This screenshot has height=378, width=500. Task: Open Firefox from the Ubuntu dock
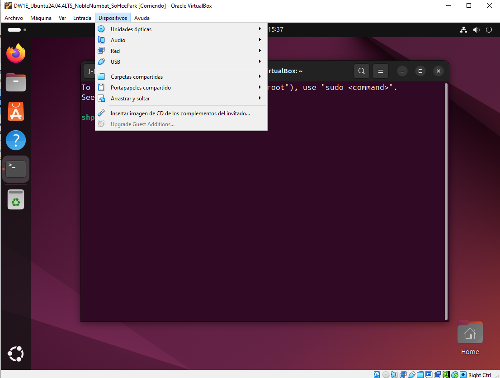point(16,53)
